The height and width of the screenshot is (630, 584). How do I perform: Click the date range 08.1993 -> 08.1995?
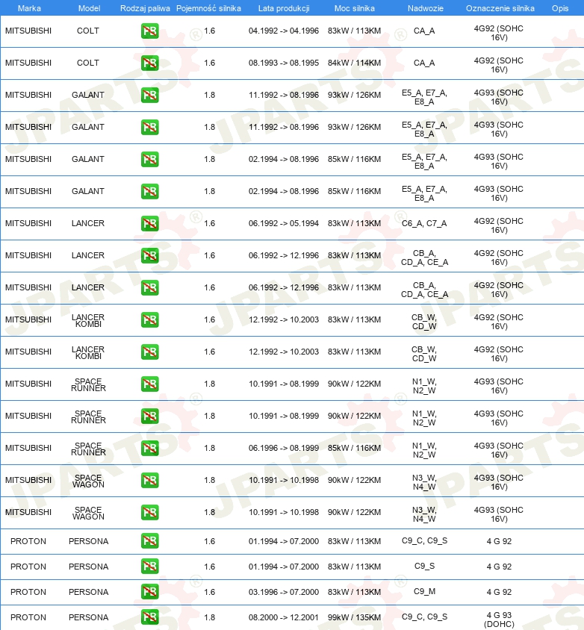[x=284, y=63]
